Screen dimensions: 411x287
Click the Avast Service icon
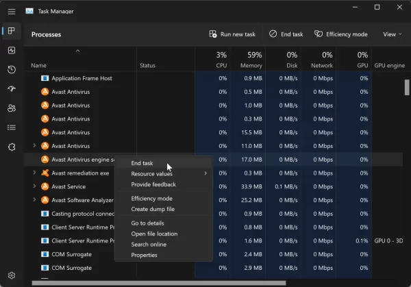tap(45, 186)
